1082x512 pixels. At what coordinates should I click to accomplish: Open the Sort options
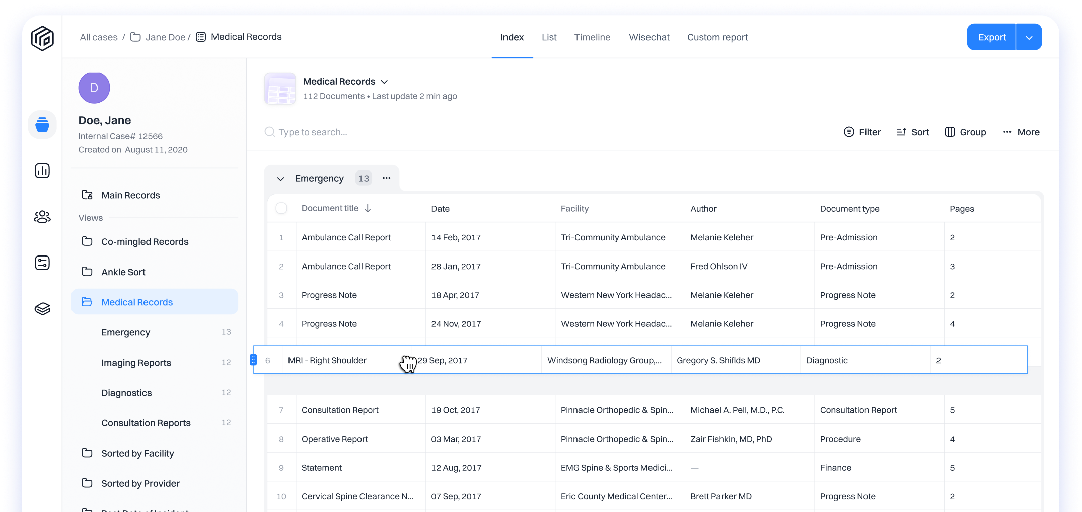(912, 132)
